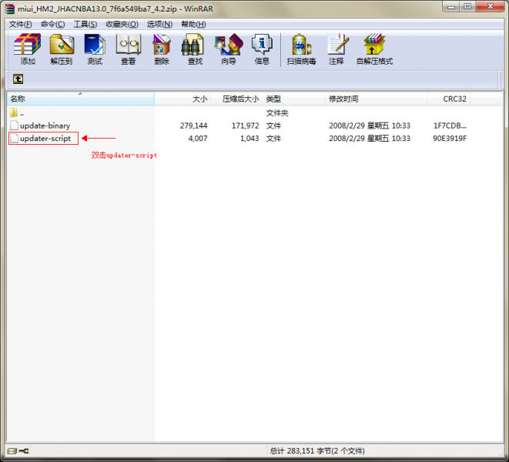Open the View (查看) file tool

[129, 49]
